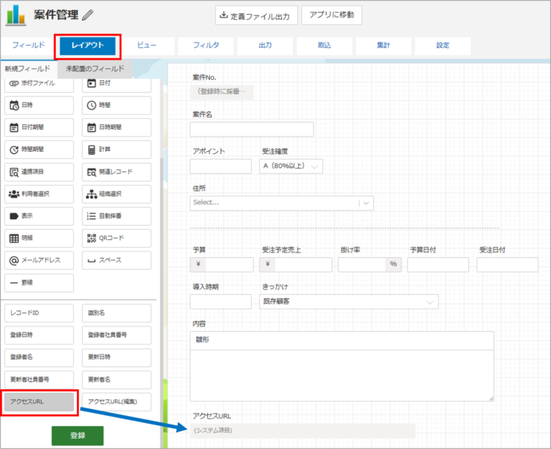The image size is (551, 449).
Task: Click the 更新日時 system field
Action: click(116, 357)
